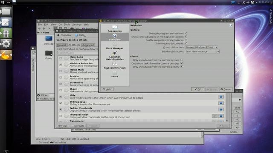This screenshot has height=153, width=273.
Task: Launch orange swirl app in dock
Action: (x=6, y=55)
